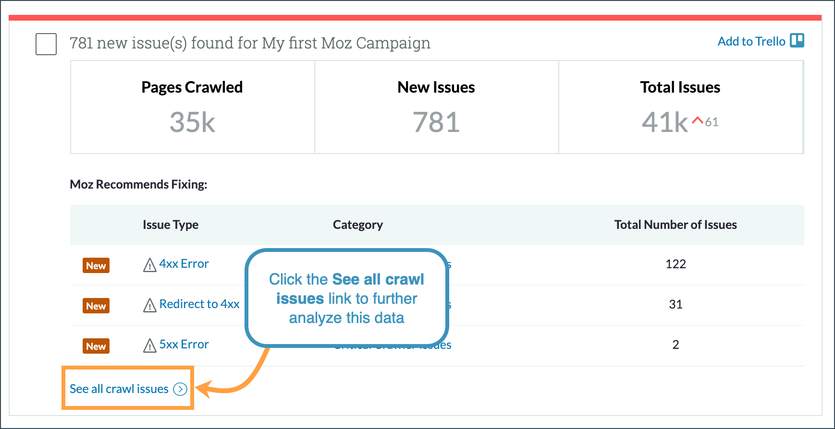Click the New badge on the 5xx Error row

[x=96, y=346]
